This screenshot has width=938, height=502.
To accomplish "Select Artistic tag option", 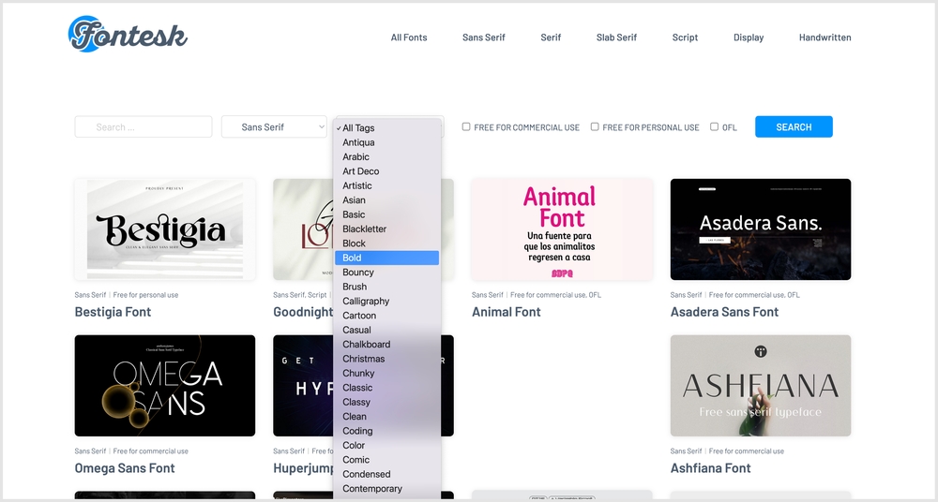I will pyautogui.click(x=387, y=185).
